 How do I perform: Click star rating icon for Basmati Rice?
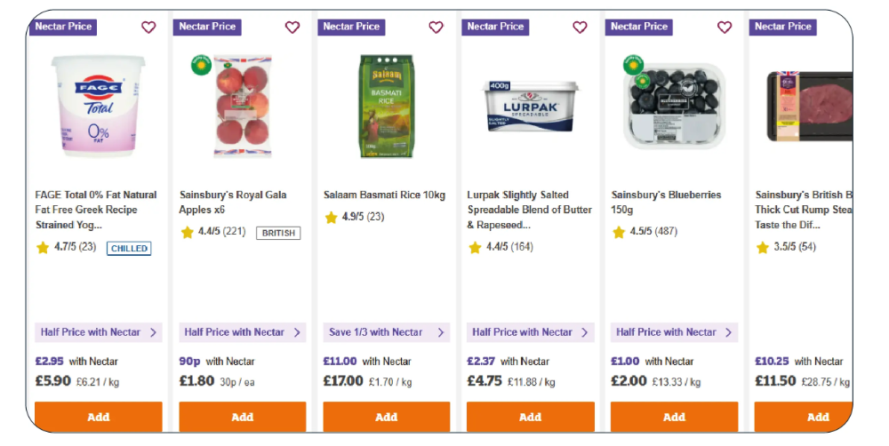[x=331, y=218]
